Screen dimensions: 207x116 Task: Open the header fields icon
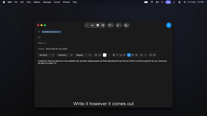tap(110, 25)
